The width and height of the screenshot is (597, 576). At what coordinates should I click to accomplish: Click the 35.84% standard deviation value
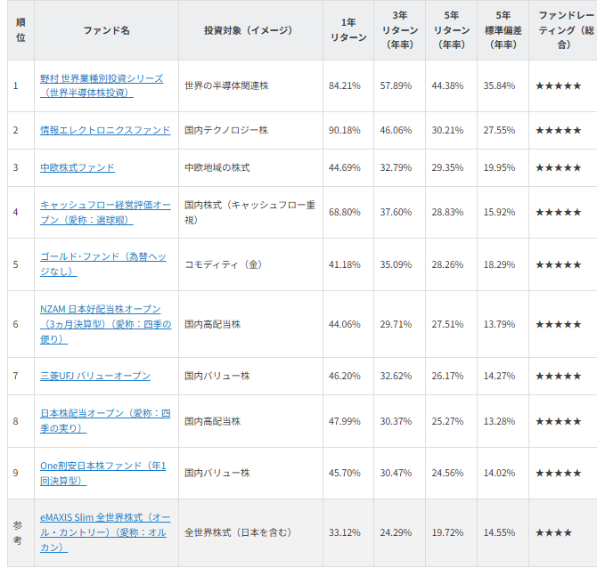(x=499, y=85)
